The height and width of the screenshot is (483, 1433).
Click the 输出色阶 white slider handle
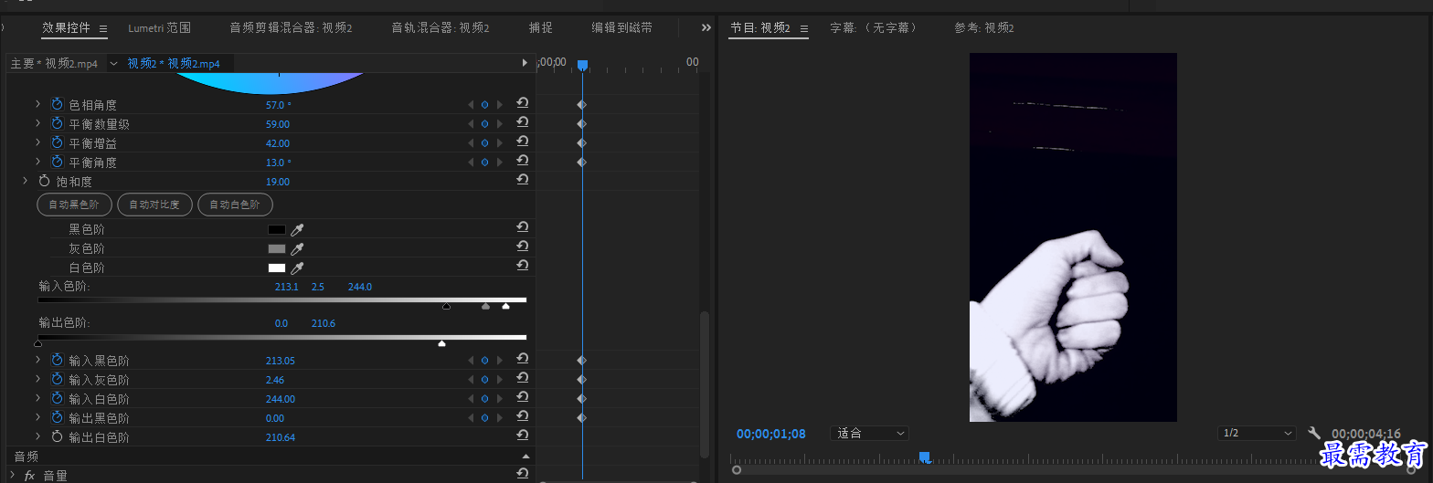click(x=442, y=343)
